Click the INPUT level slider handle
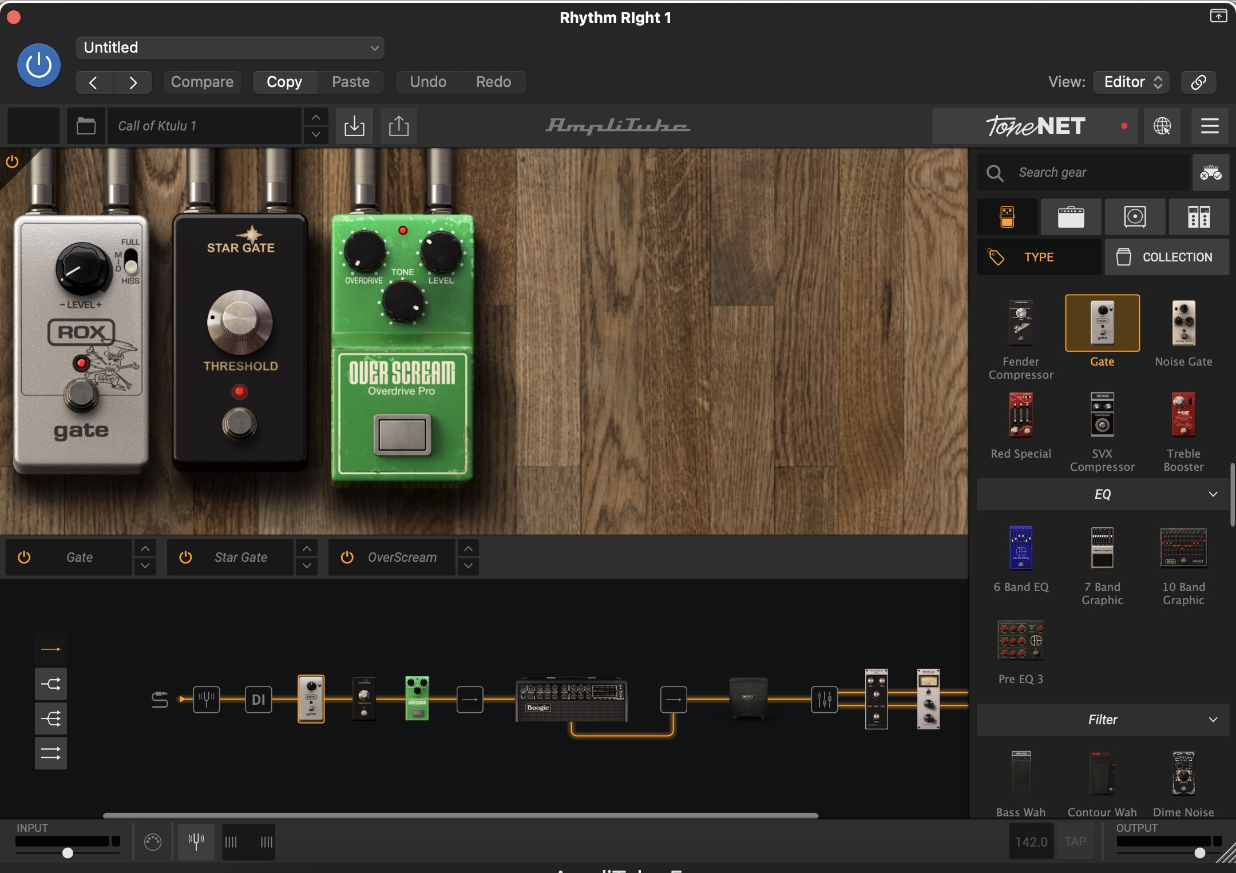Viewport: 1236px width, 873px height. 68,853
